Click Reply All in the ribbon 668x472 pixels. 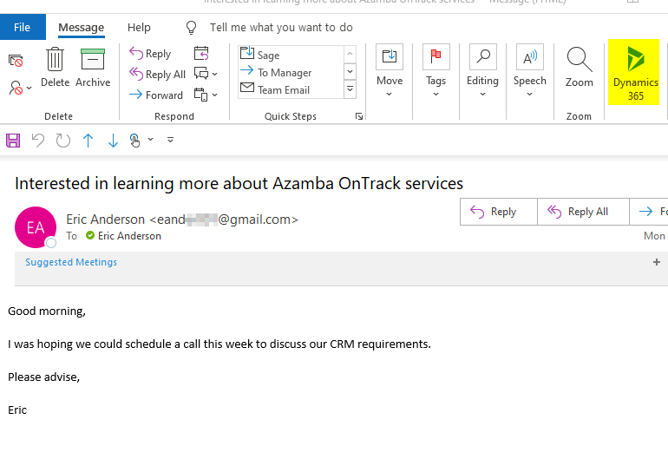click(x=157, y=74)
